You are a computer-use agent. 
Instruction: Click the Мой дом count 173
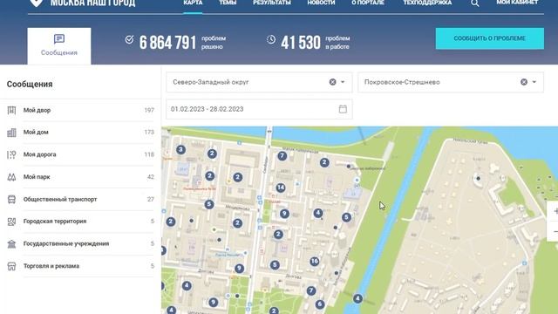[149, 132]
